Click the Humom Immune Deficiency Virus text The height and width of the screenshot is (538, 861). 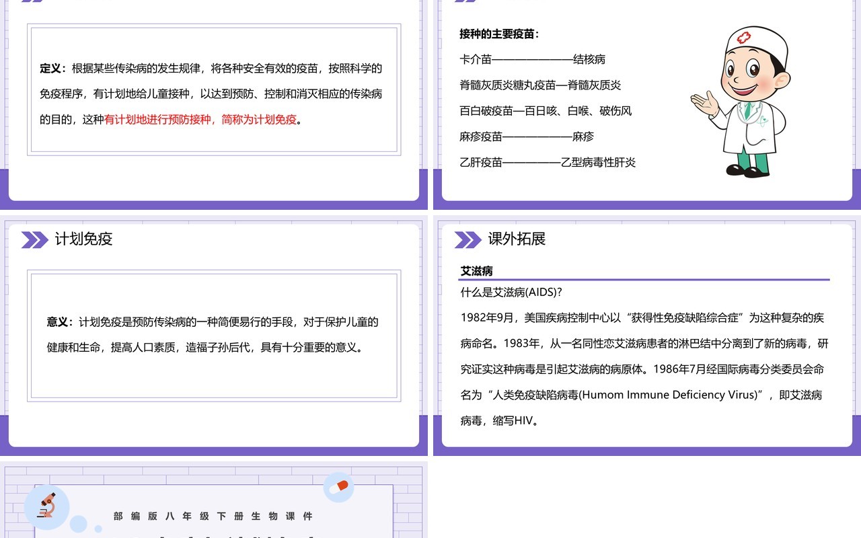pyautogui.click(x=668, y=395)
